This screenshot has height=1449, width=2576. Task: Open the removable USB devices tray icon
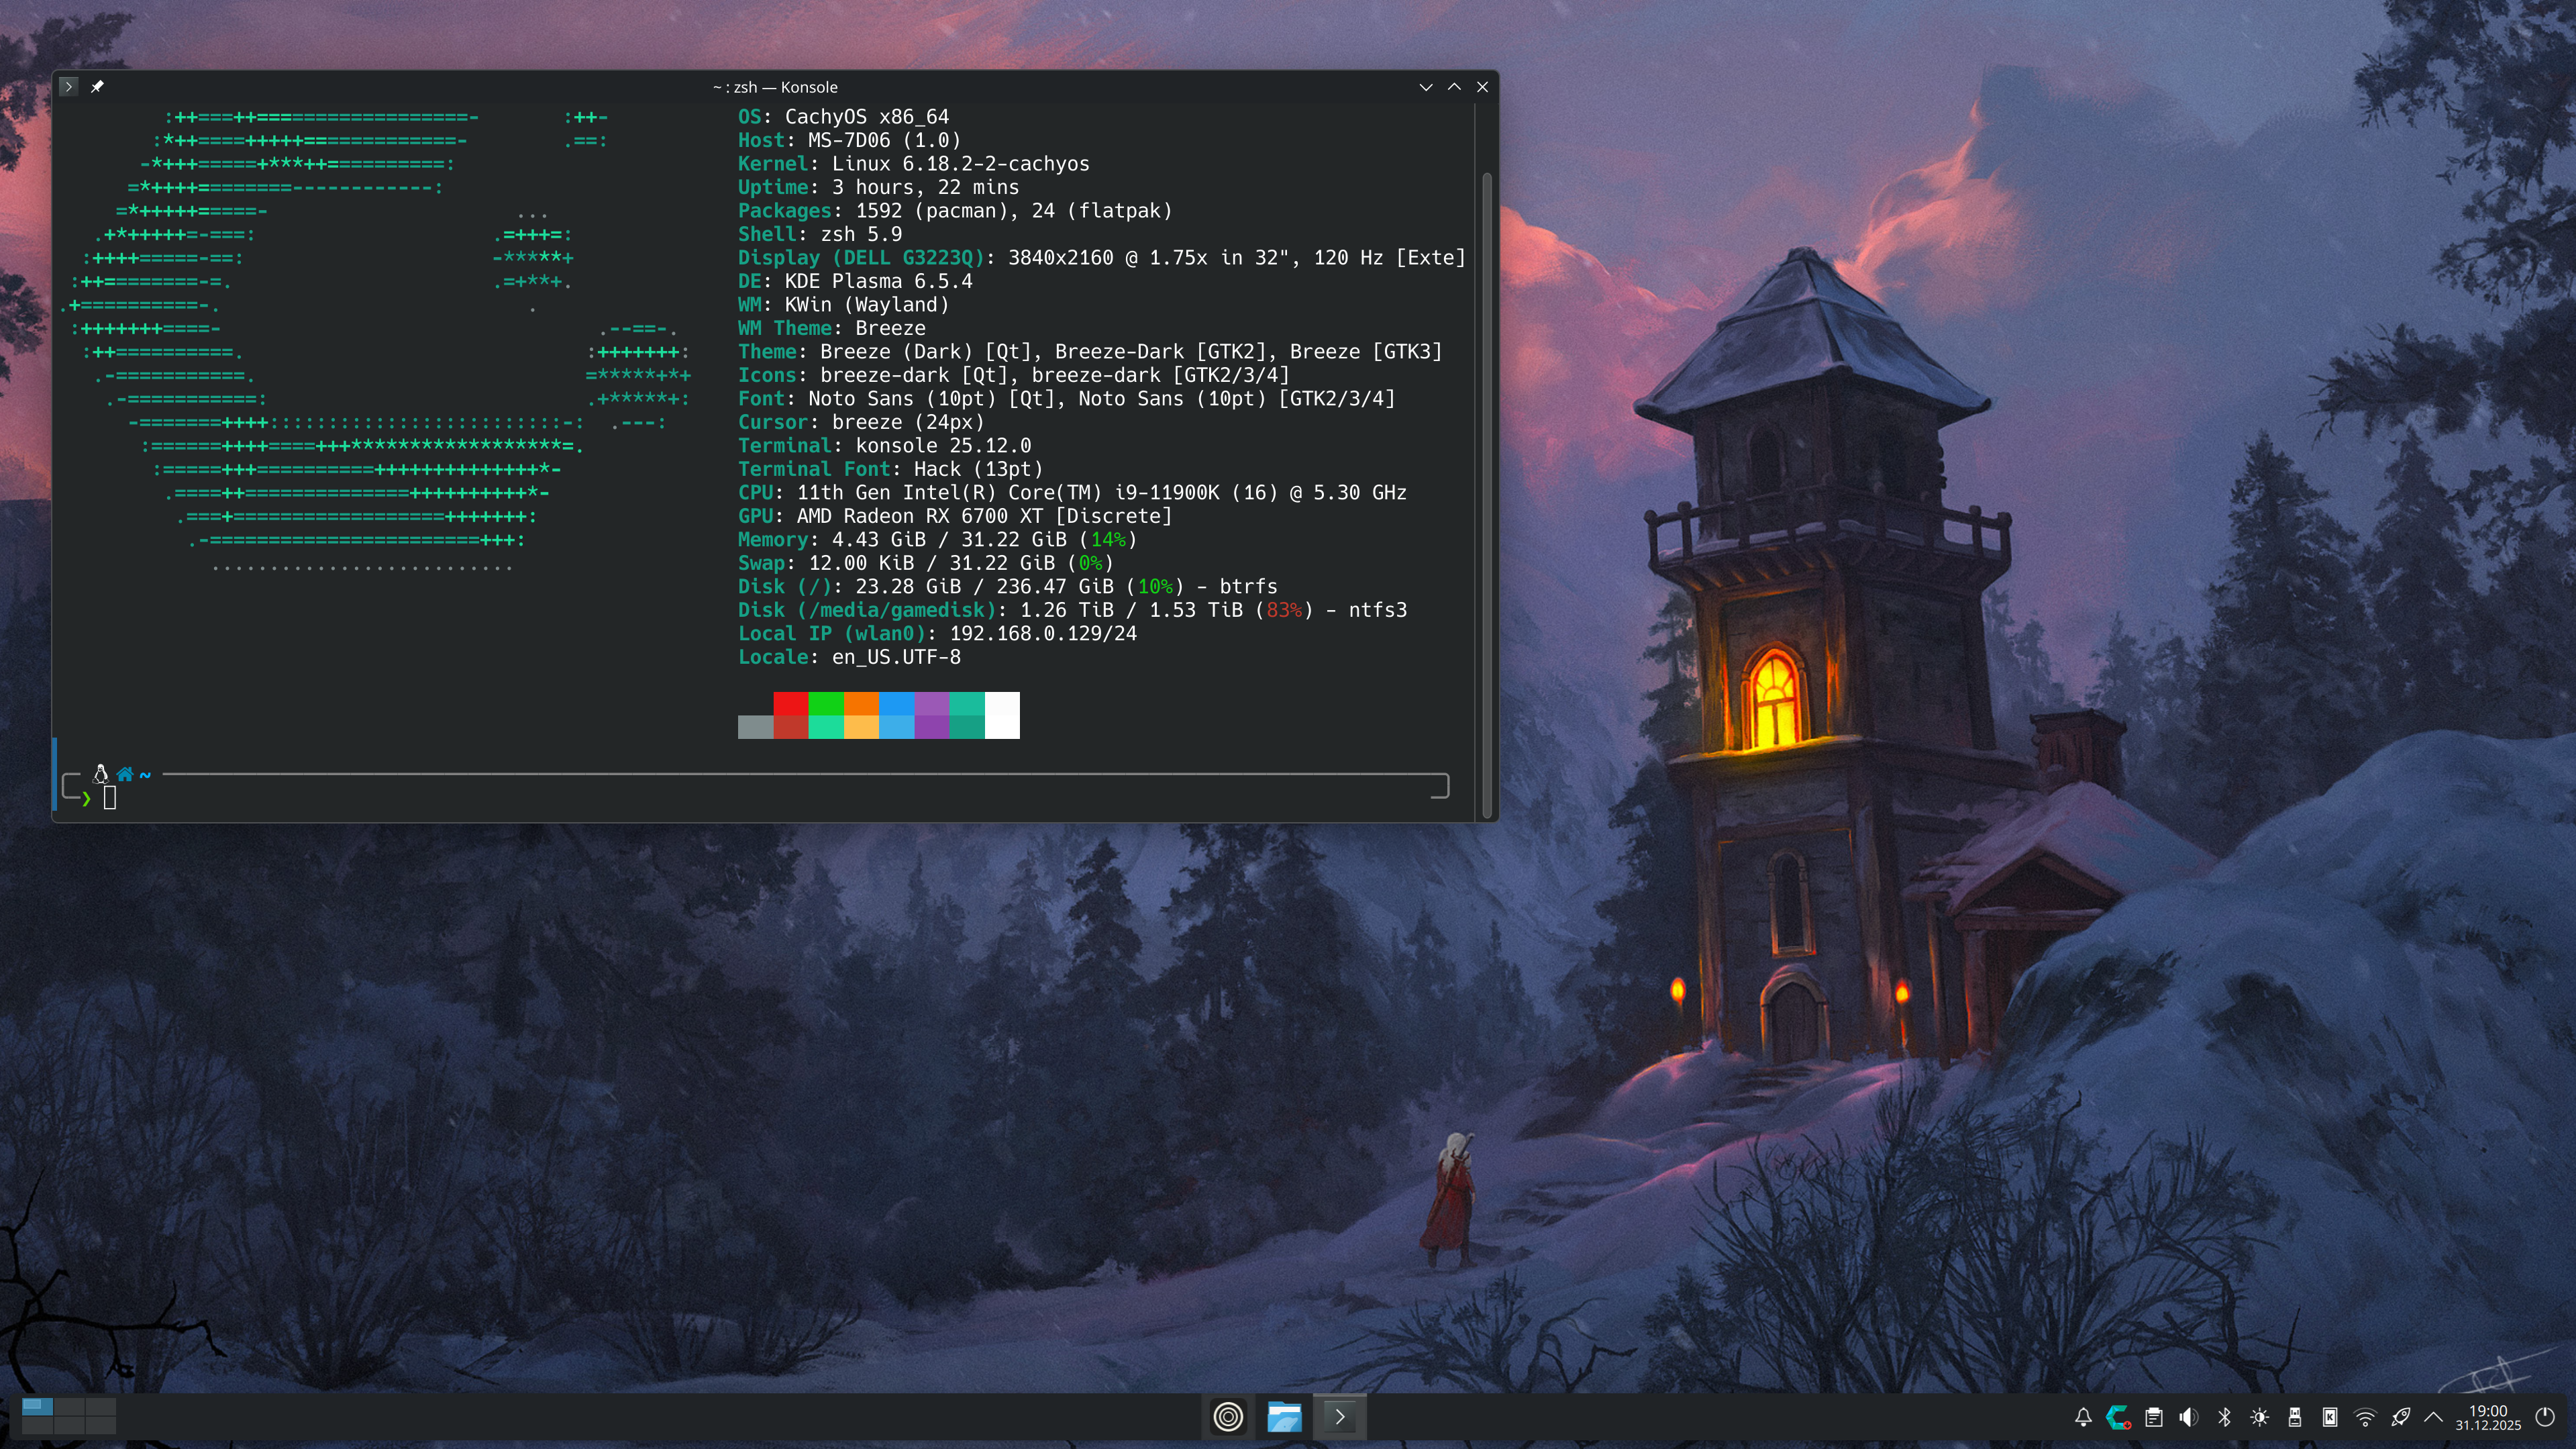2295,1417
